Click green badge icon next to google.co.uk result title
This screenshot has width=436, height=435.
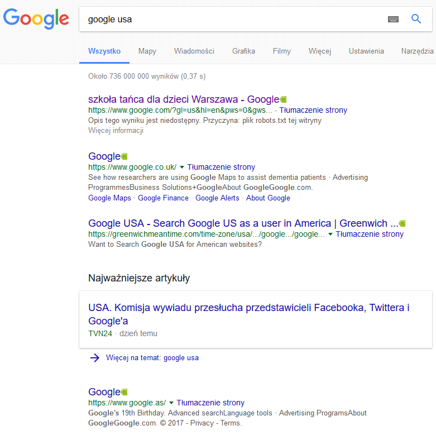(124, 156)
